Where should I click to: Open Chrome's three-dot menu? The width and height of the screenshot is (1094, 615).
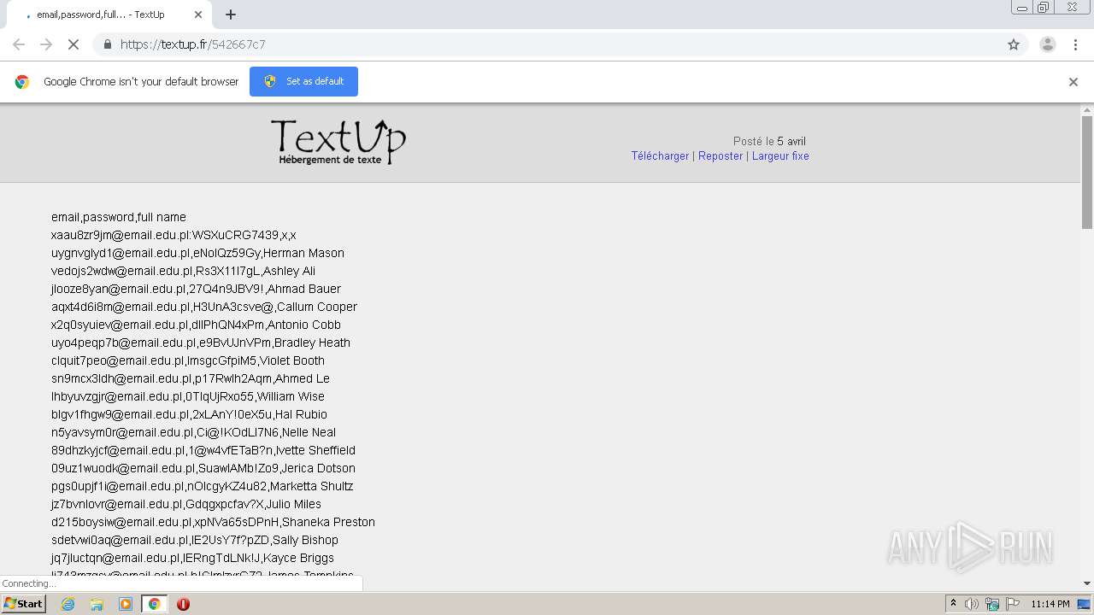click(1074, 44)
